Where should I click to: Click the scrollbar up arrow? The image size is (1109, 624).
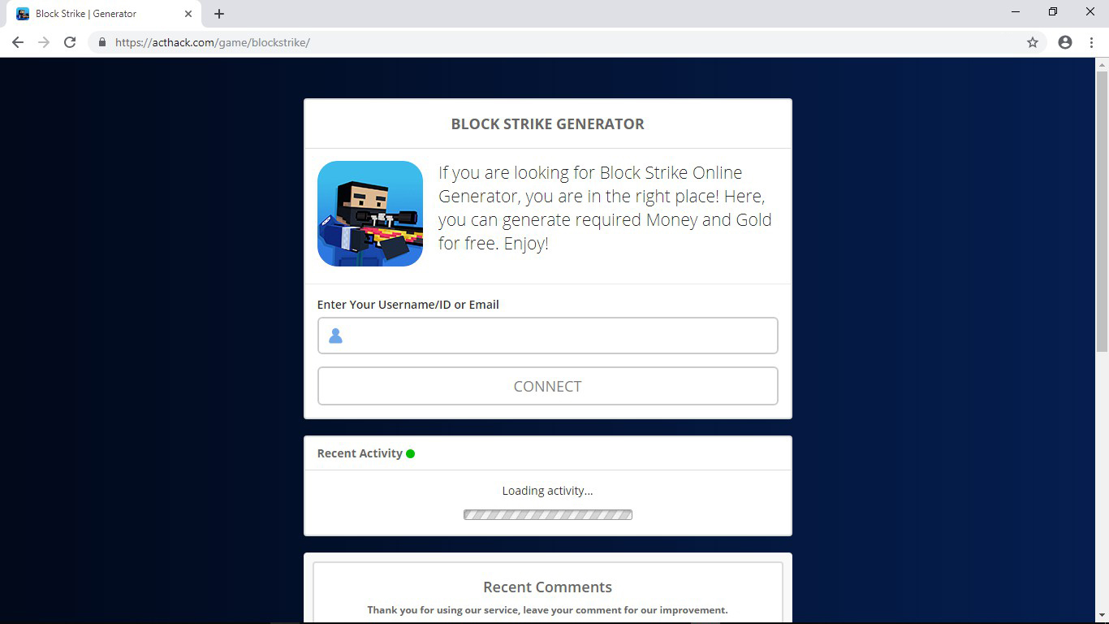(1102, 63)
